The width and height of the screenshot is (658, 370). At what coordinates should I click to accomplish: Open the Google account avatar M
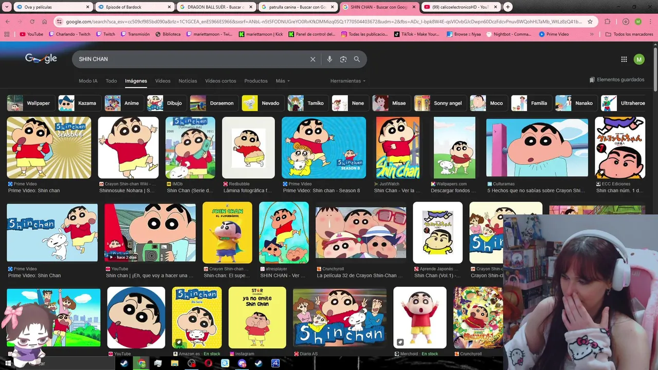639,59
